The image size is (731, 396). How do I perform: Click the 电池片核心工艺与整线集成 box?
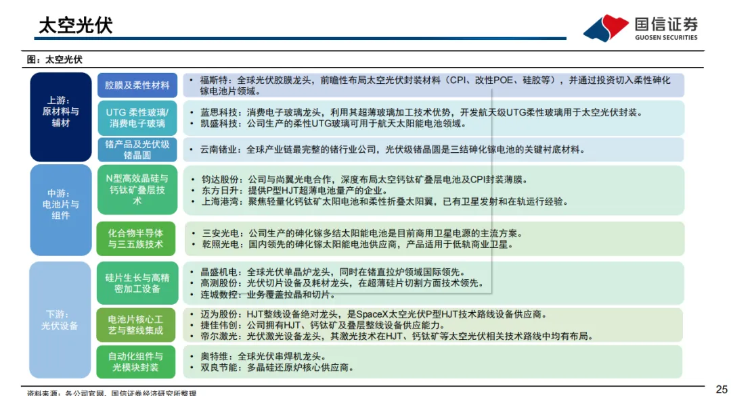[x=135, y=325]
